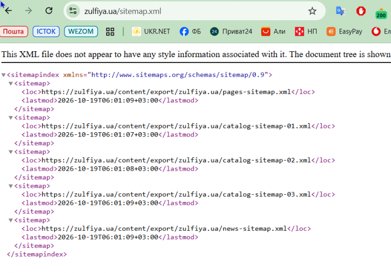The image size is (391, 273).
Task: Collapse sitemap node for catalog-sitemap-02.xml
Action: pyautogui.click(x=11, y=152)
